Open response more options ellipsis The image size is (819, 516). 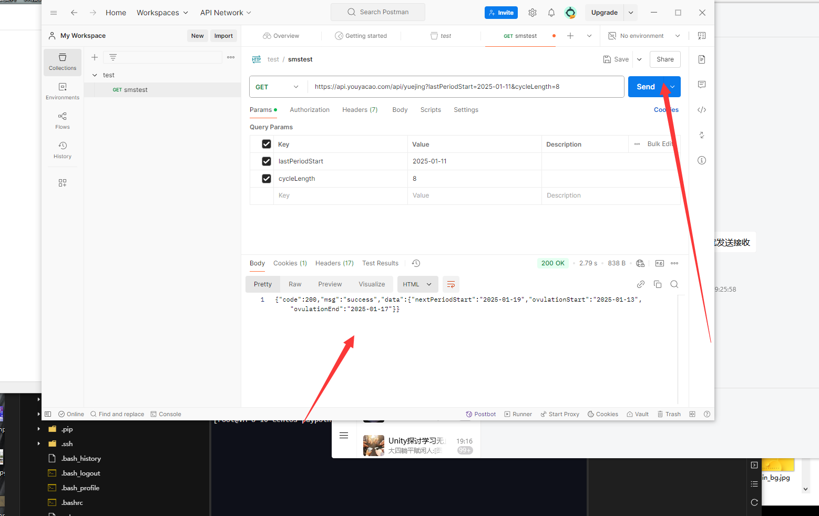point(674,263)
